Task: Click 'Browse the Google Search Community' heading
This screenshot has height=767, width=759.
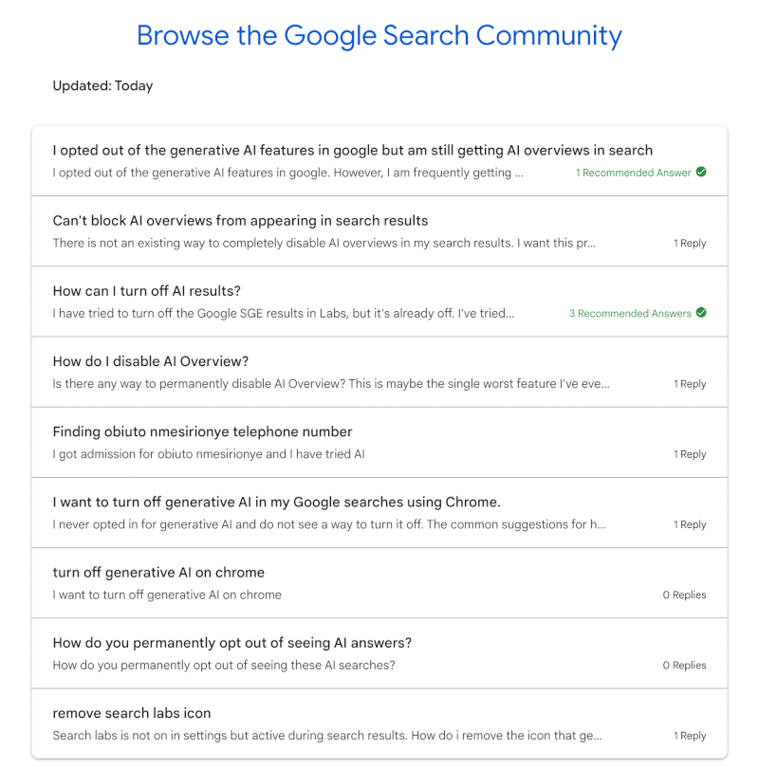Action: point(379,36)
